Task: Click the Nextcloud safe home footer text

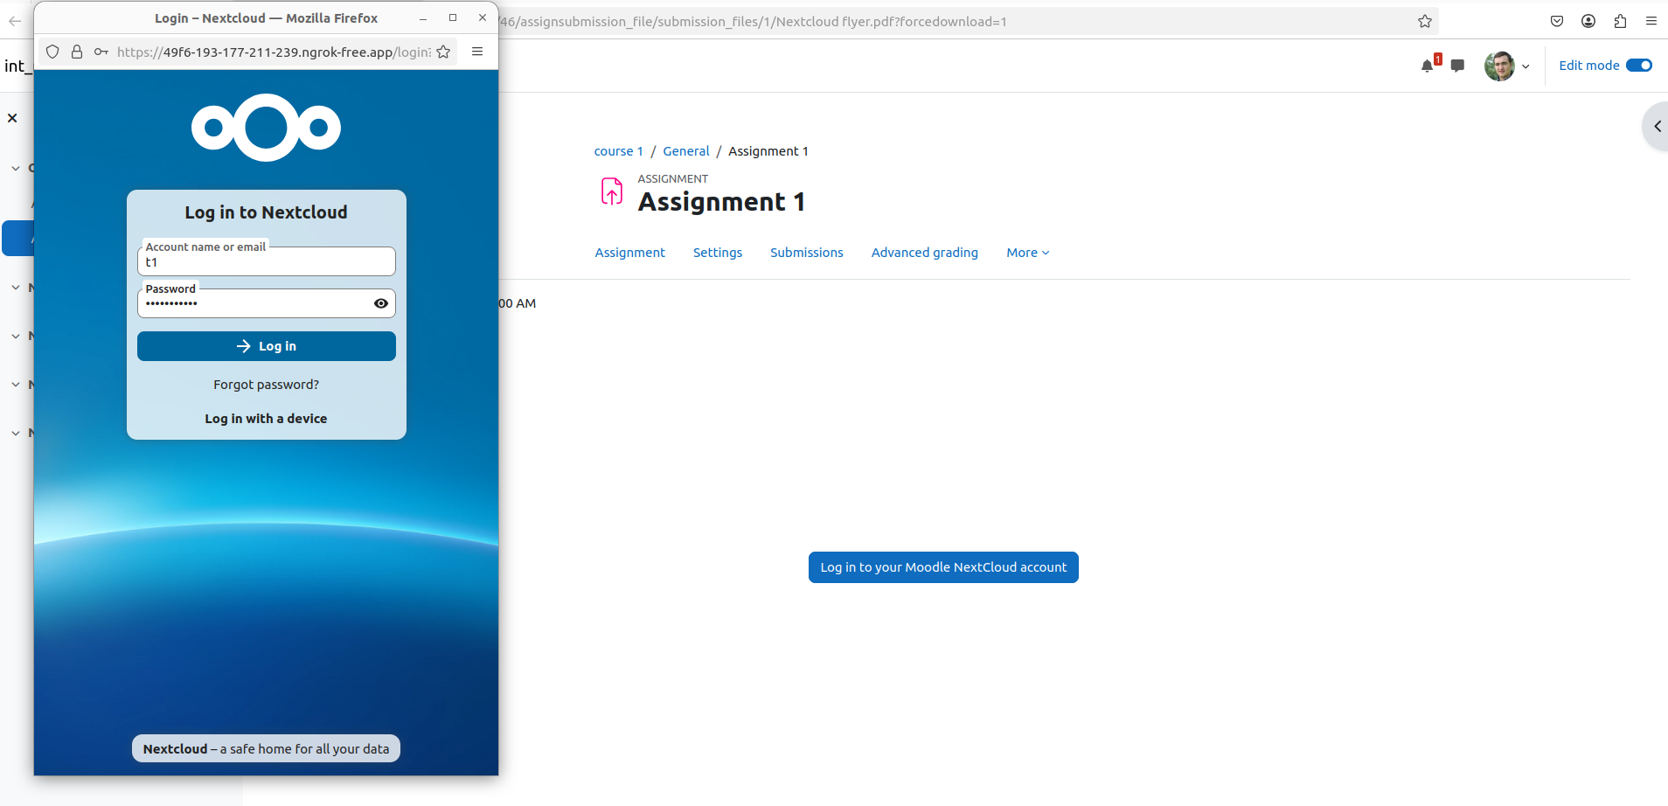Action: pyautogui.click(x=267, y=749)
